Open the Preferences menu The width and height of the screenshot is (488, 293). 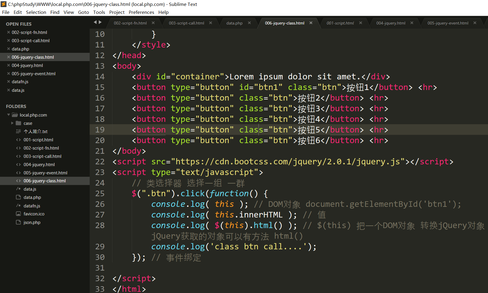[141, 12]
